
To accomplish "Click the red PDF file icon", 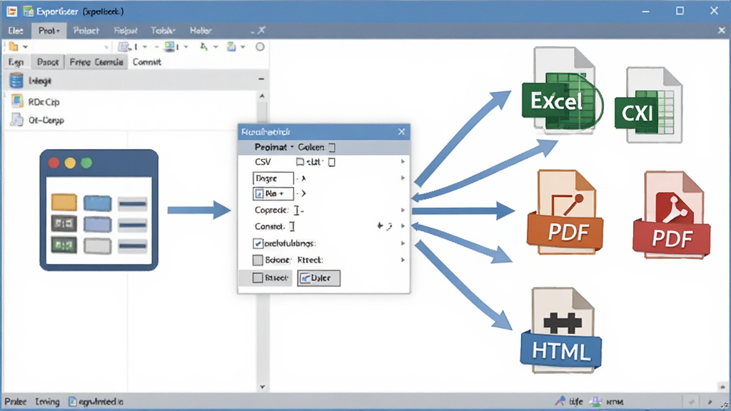I will 671,215.
